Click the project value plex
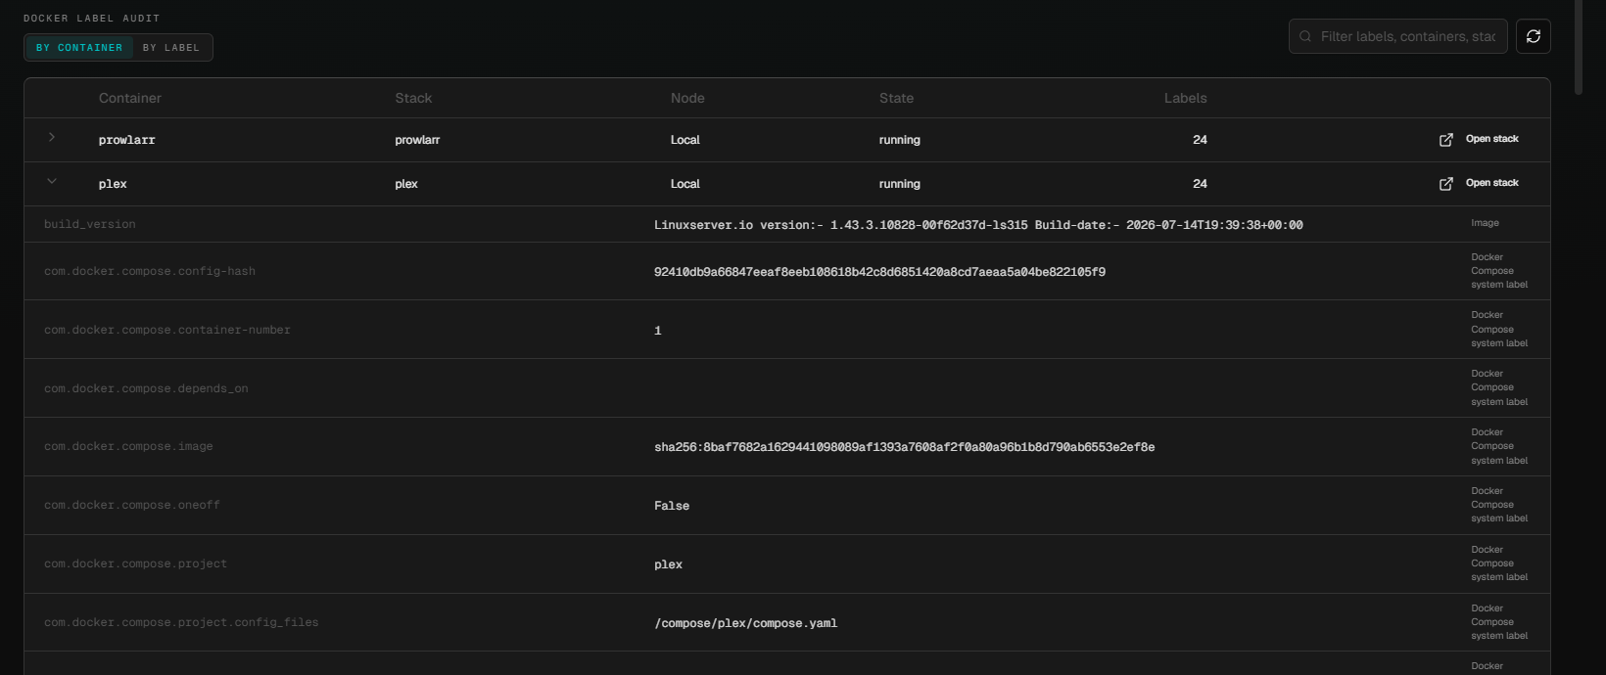 tap(668, 564)
